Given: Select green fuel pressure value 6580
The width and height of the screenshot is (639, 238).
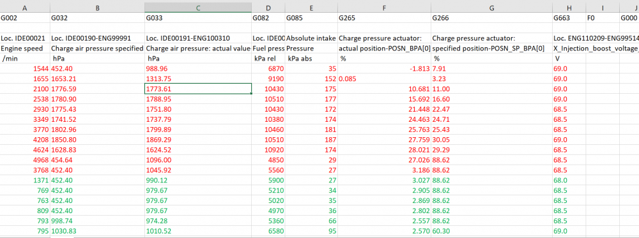Looking at the screenshot, I should click(268, 232).
